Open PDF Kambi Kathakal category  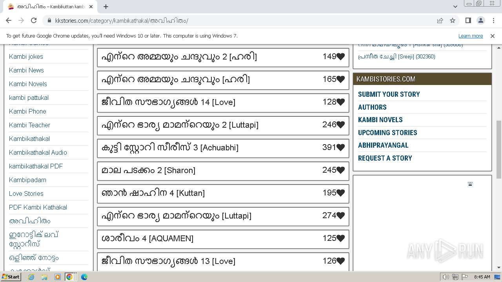(38, 207)
